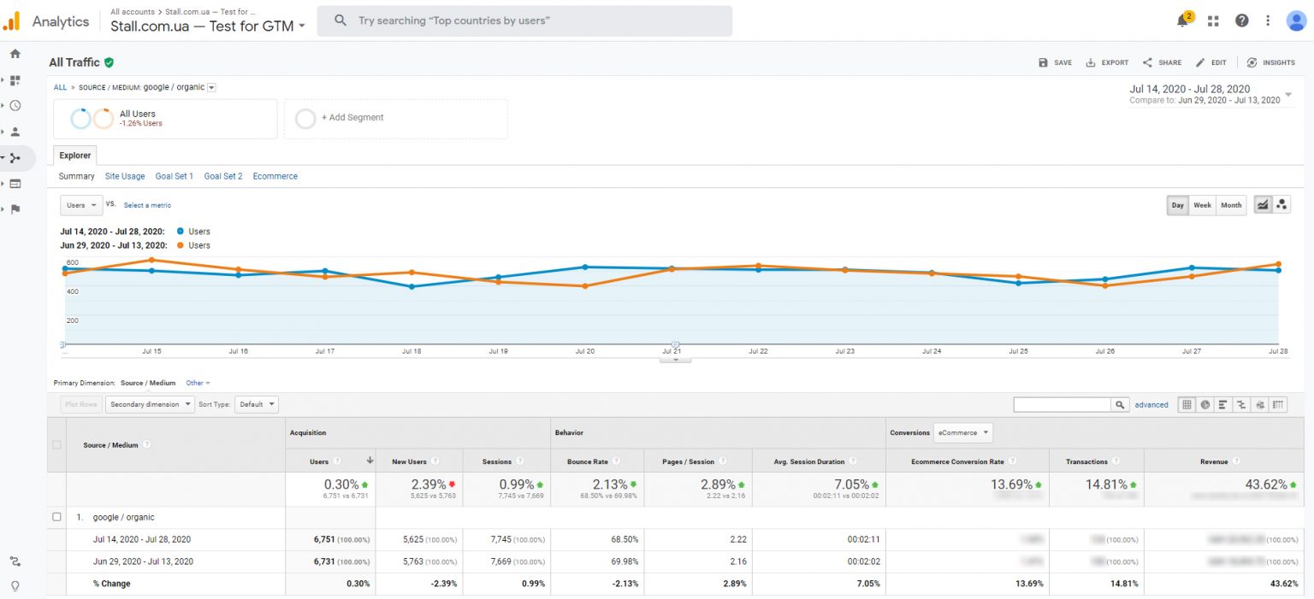Screen dimensions: 1314x599
Task: Toggle the All Users segment selector
Action: (x=164, y=118)
